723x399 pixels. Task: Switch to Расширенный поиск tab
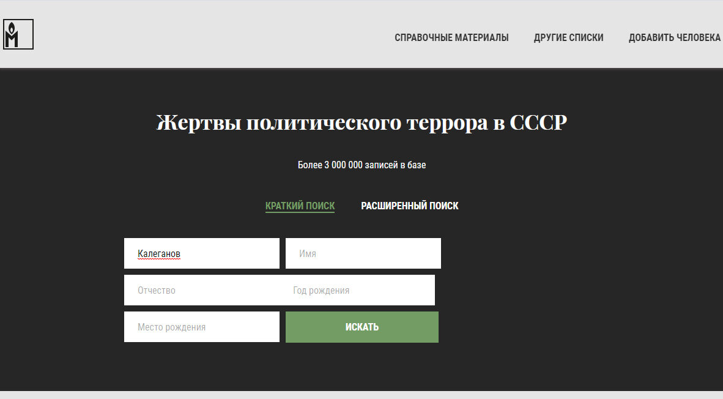pyautogui.click(x=409, y=206)
